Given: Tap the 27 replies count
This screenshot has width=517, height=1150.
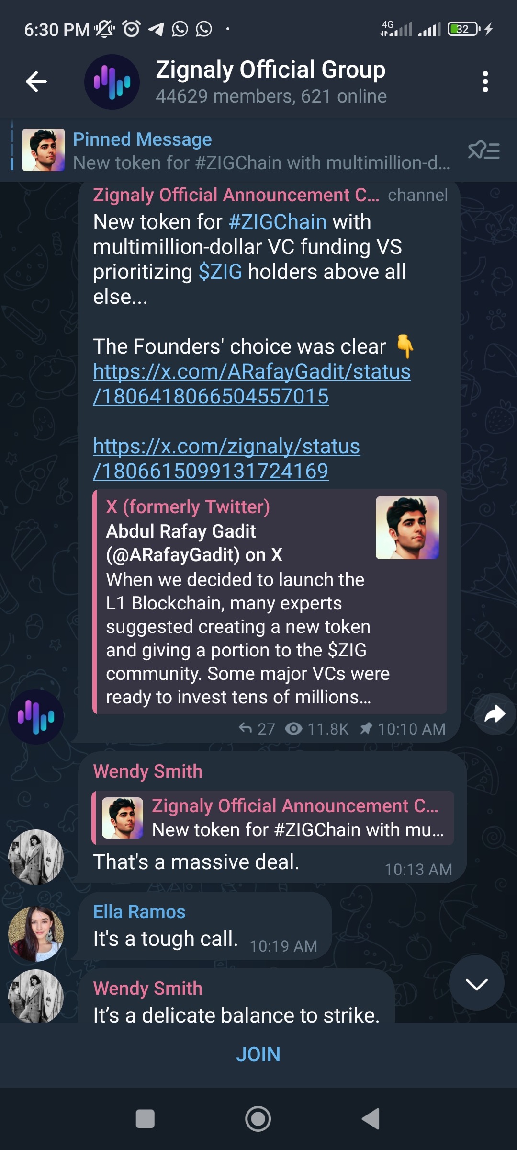Looking at the screenshot, I should point(257,729).
